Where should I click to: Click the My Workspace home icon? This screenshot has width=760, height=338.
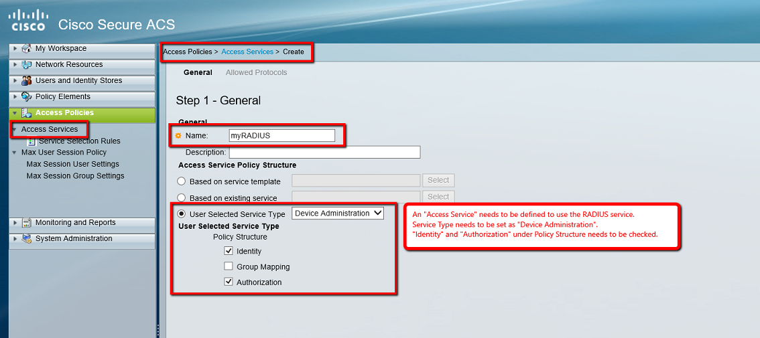27,49
